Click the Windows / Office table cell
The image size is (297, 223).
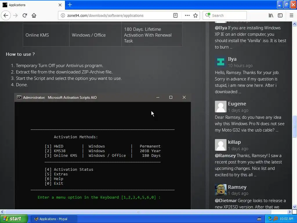[95, 35]
